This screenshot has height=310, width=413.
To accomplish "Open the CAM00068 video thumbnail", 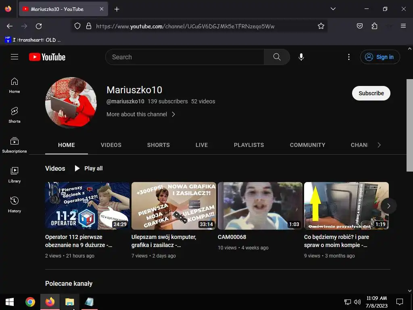I will [260, 206].
